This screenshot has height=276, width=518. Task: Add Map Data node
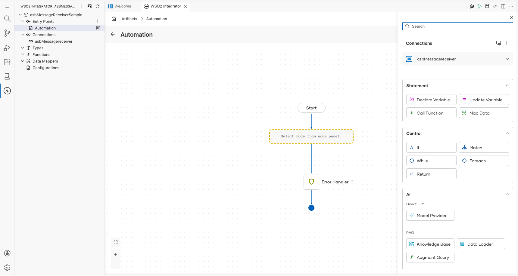484,113
